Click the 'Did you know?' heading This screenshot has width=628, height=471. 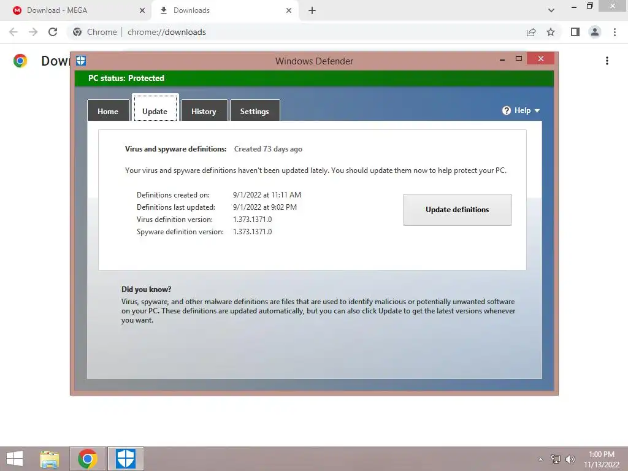(146, 289)
